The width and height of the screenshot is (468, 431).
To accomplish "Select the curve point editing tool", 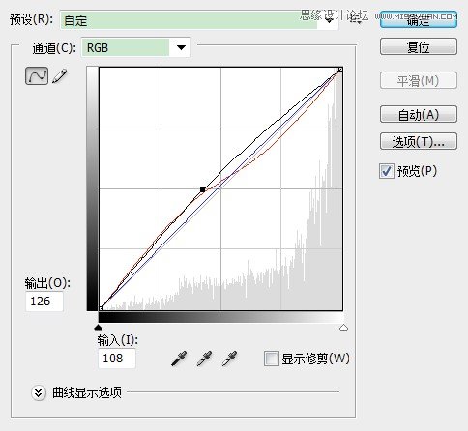I will click(x=37, y=76).
